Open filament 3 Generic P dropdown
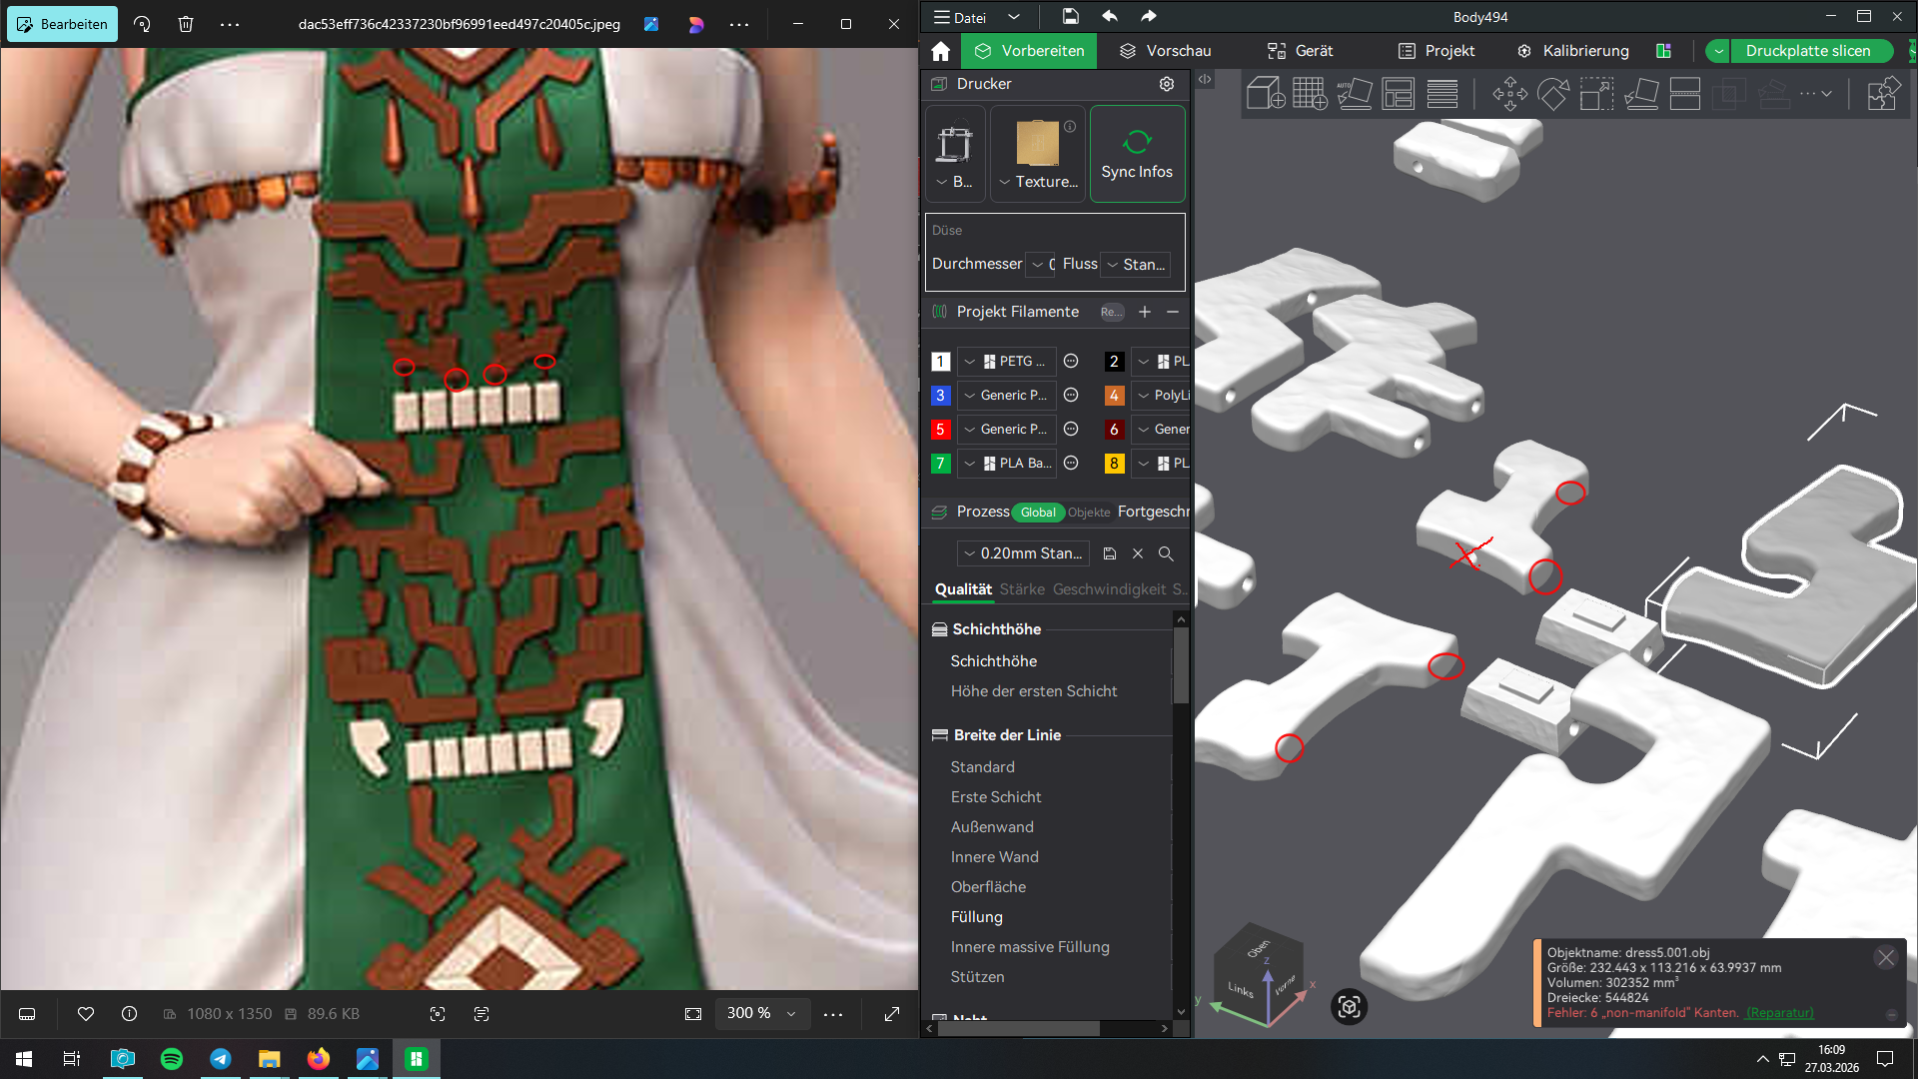Screen dimensions: 1918x1079 [x=1006, y=395]
